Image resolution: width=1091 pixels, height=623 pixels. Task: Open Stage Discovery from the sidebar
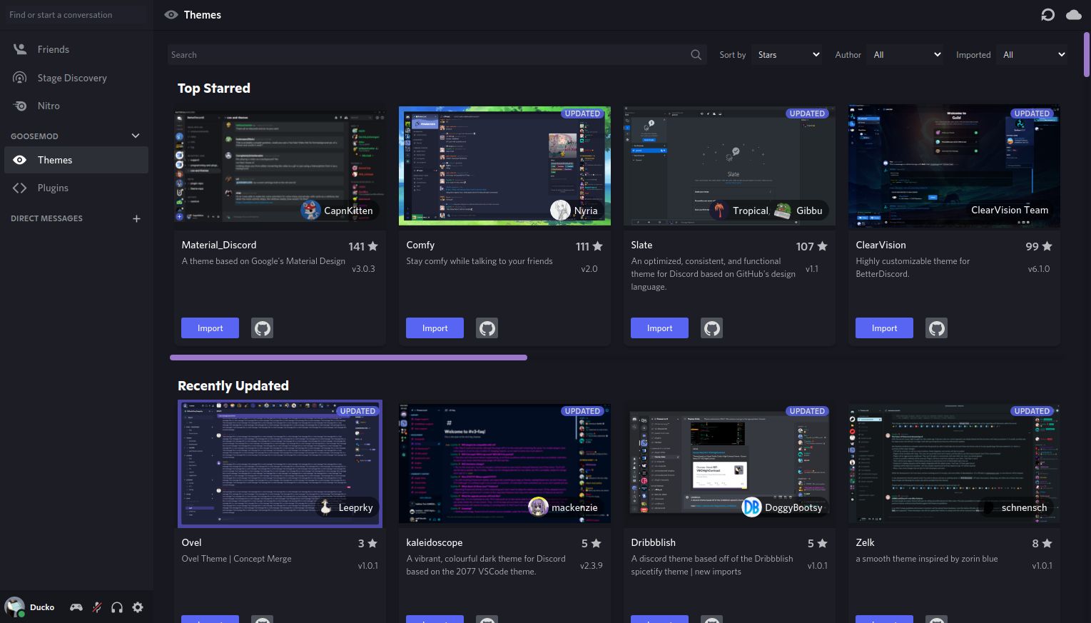tap(19, 78)
